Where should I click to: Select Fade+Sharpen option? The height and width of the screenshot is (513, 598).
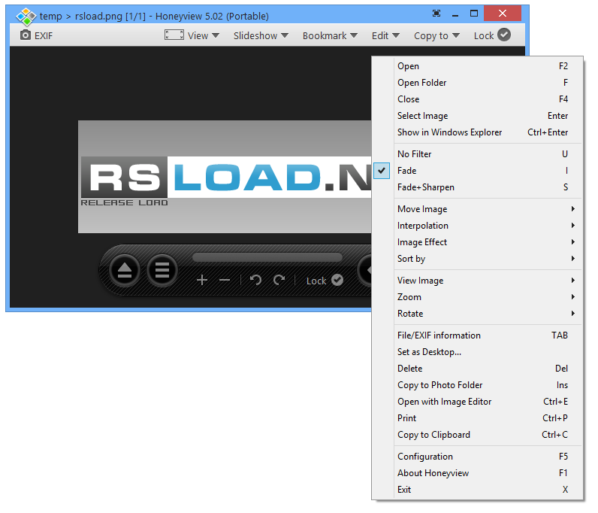(x=478, y=187)
